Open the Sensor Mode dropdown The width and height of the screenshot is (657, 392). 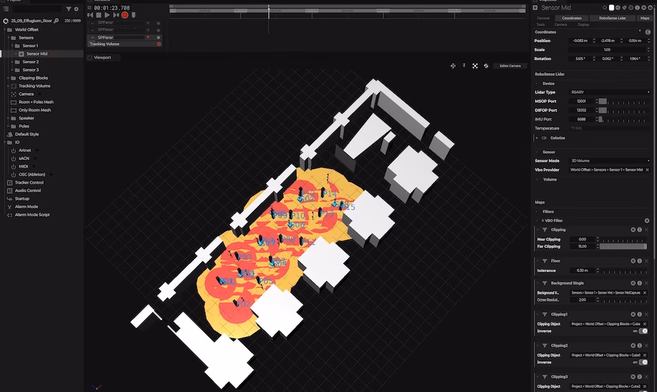pyautogui.click(x=610, y=161)
